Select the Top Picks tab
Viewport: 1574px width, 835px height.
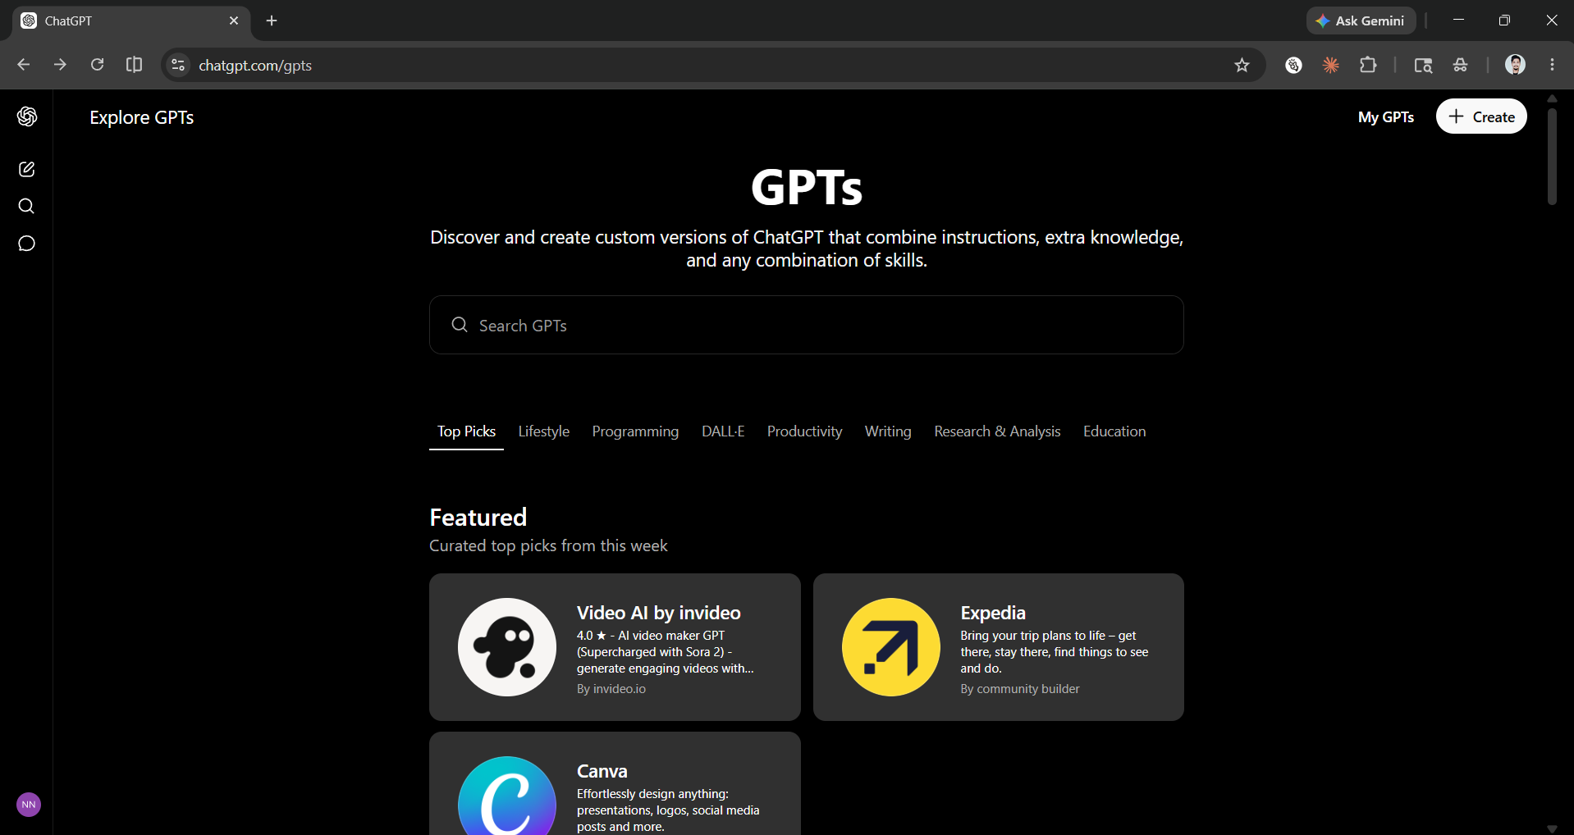pyautogui.click(x=466, y=431)
